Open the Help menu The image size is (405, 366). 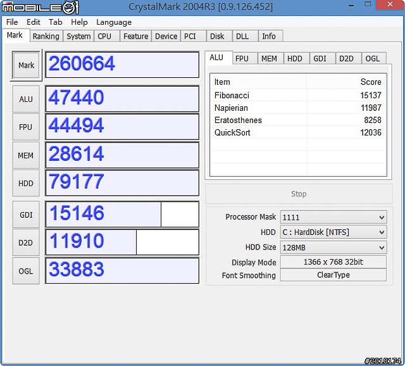click(79, 22)
